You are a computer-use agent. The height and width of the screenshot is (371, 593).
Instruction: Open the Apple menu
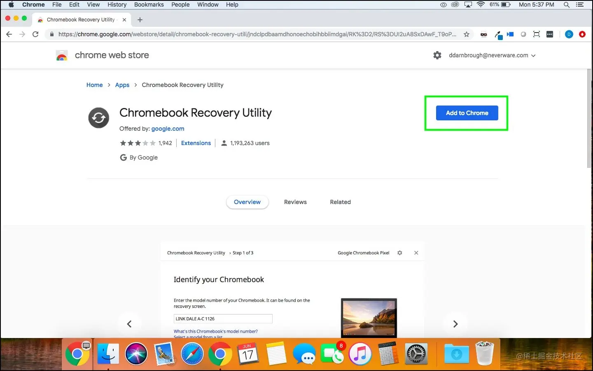point(11,5)
